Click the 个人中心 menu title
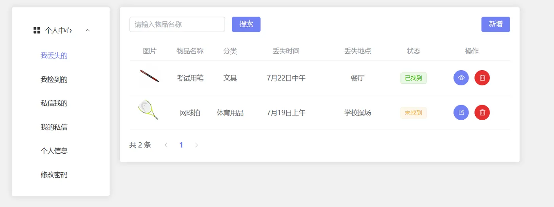Viewport: 554px width, 207px height. point(59,30)
